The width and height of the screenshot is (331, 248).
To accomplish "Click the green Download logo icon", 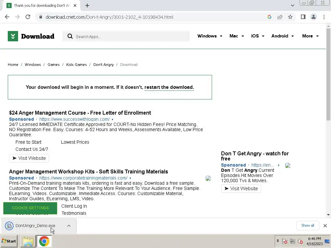I will coord(13,36).
